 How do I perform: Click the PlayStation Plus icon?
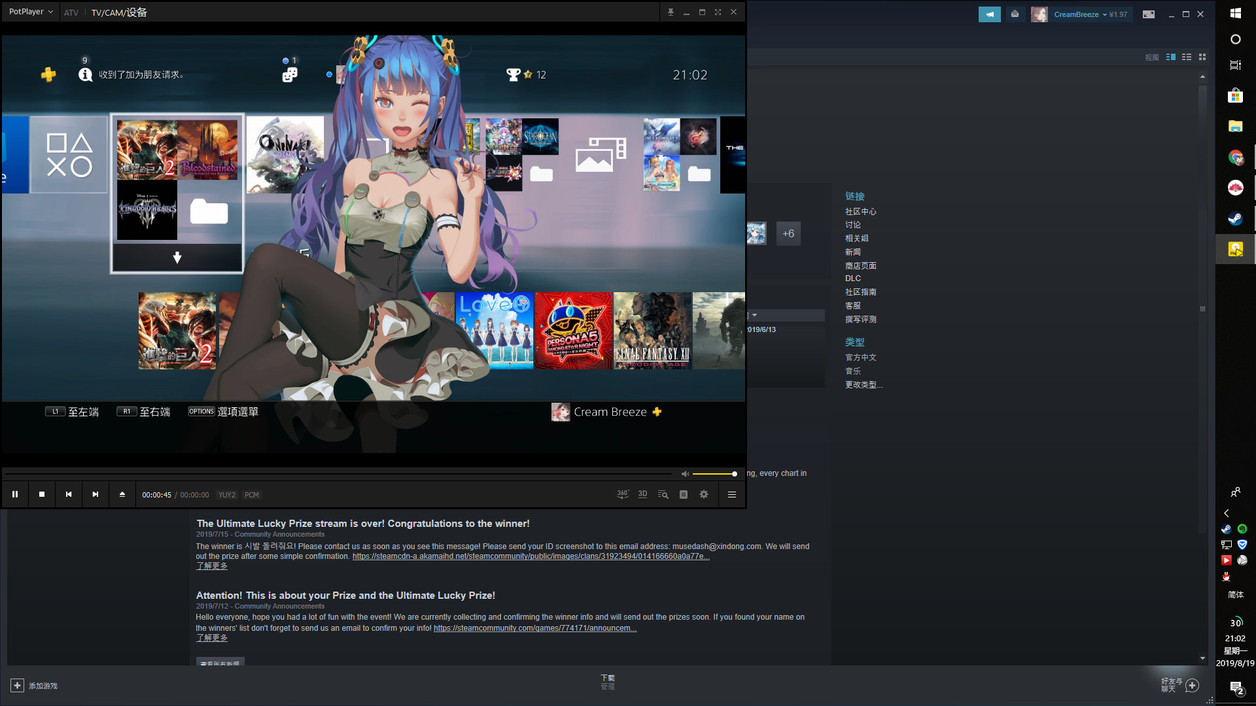48,75
